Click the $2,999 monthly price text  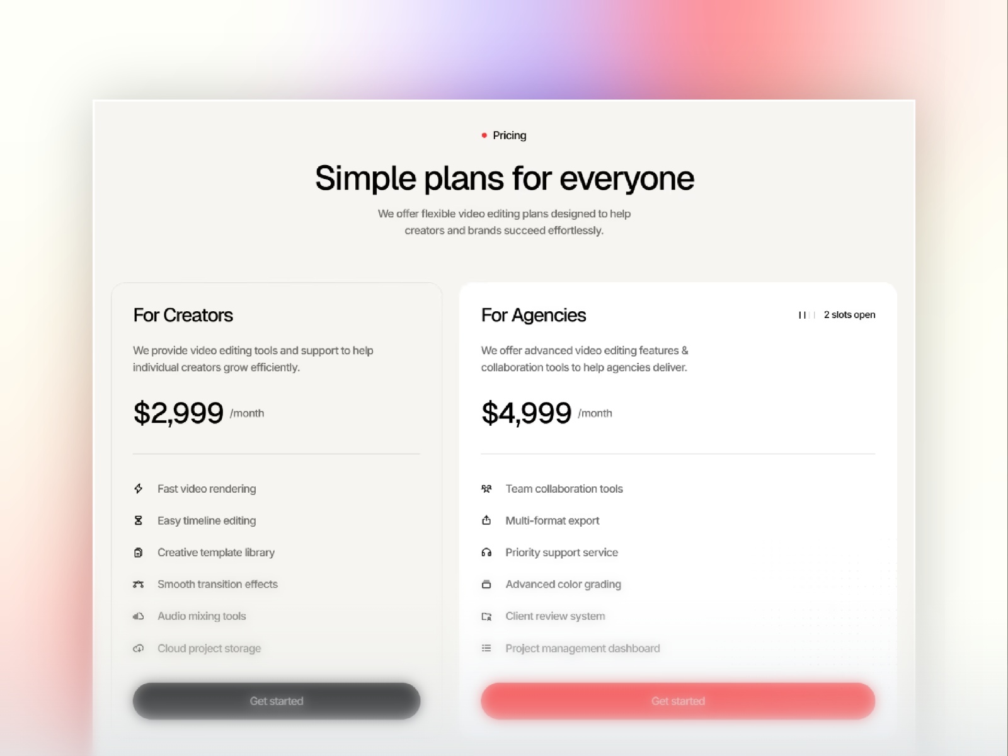click(178, 413)
